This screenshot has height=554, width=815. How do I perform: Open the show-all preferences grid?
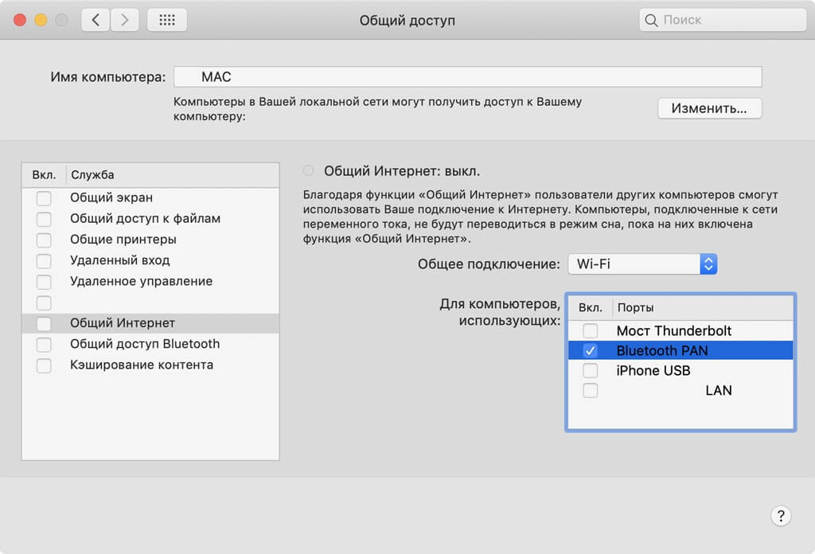tap(167, 20)
